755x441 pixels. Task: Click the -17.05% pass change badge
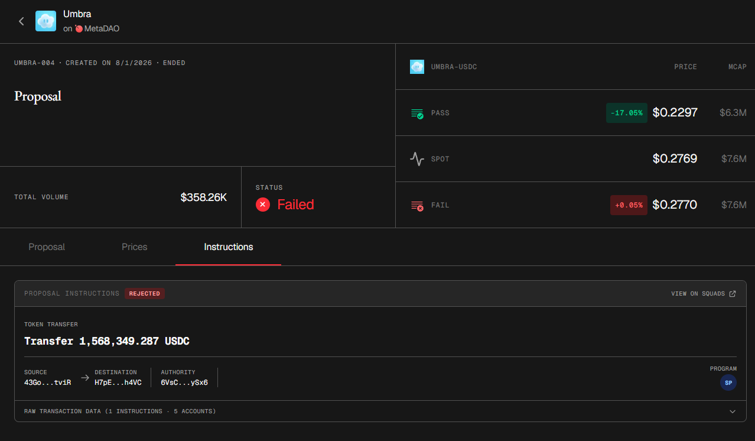point(627,113)
